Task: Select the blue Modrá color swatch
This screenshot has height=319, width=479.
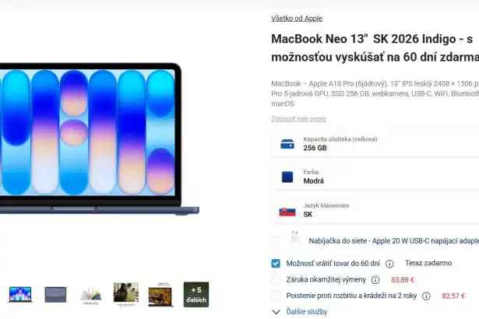Action: tap(287, 177)
